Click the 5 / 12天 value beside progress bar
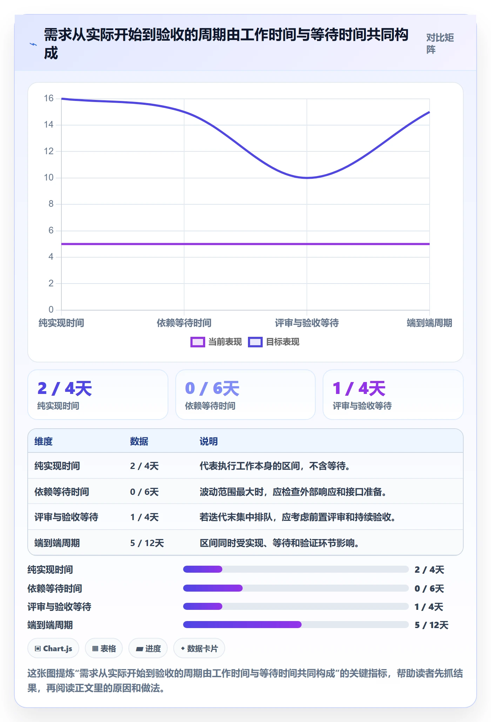Screen dimensions: 491x722 coord(431,625)
